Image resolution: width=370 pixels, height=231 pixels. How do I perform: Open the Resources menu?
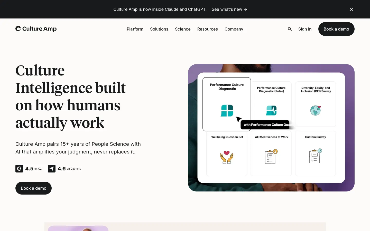[208, 29]
